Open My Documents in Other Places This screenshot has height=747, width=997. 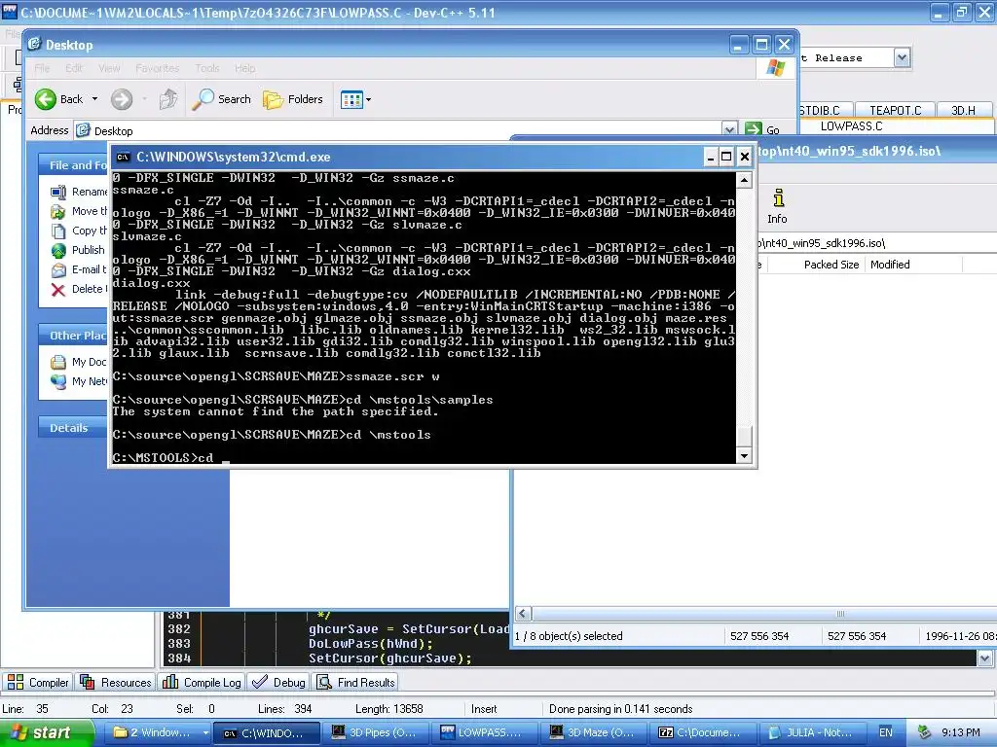click(x=80, y=362)
